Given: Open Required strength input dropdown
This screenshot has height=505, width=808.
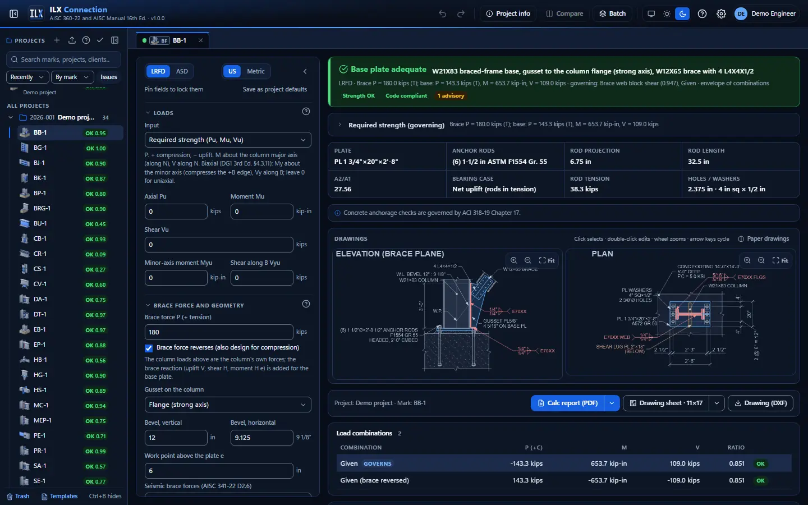Looking at the screenshot, I should click(228, 140).
